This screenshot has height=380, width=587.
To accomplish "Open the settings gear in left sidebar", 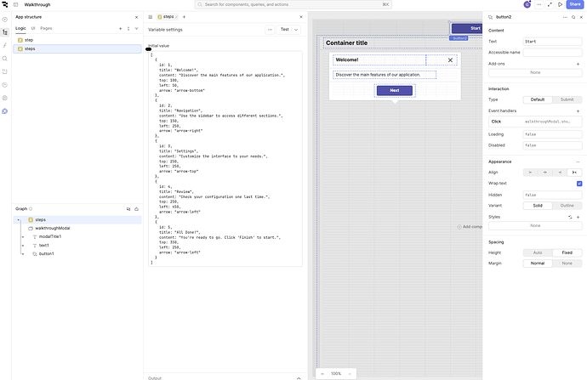I will pos(5,98).
